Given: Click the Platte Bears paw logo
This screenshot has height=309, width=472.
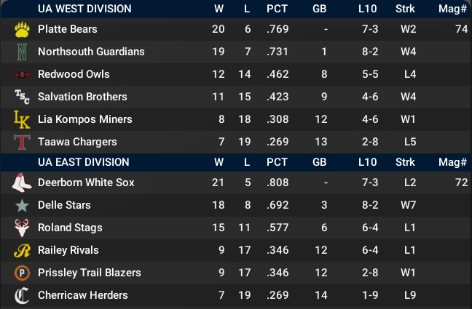Looking at the screenshot, I should coord(22,30).
